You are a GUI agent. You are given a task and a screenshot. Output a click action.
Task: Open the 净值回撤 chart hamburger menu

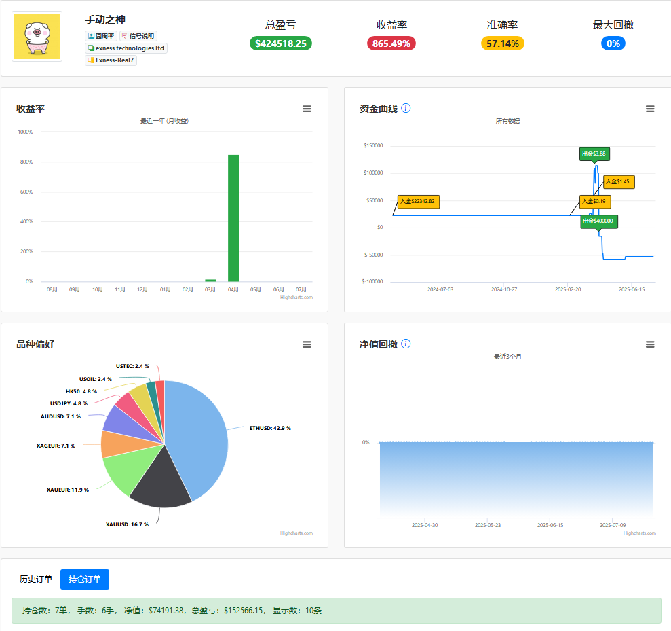650,344
